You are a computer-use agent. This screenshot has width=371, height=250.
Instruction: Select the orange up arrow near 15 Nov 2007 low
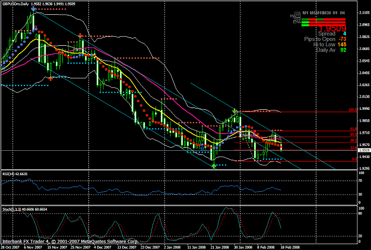pos(50,78)
